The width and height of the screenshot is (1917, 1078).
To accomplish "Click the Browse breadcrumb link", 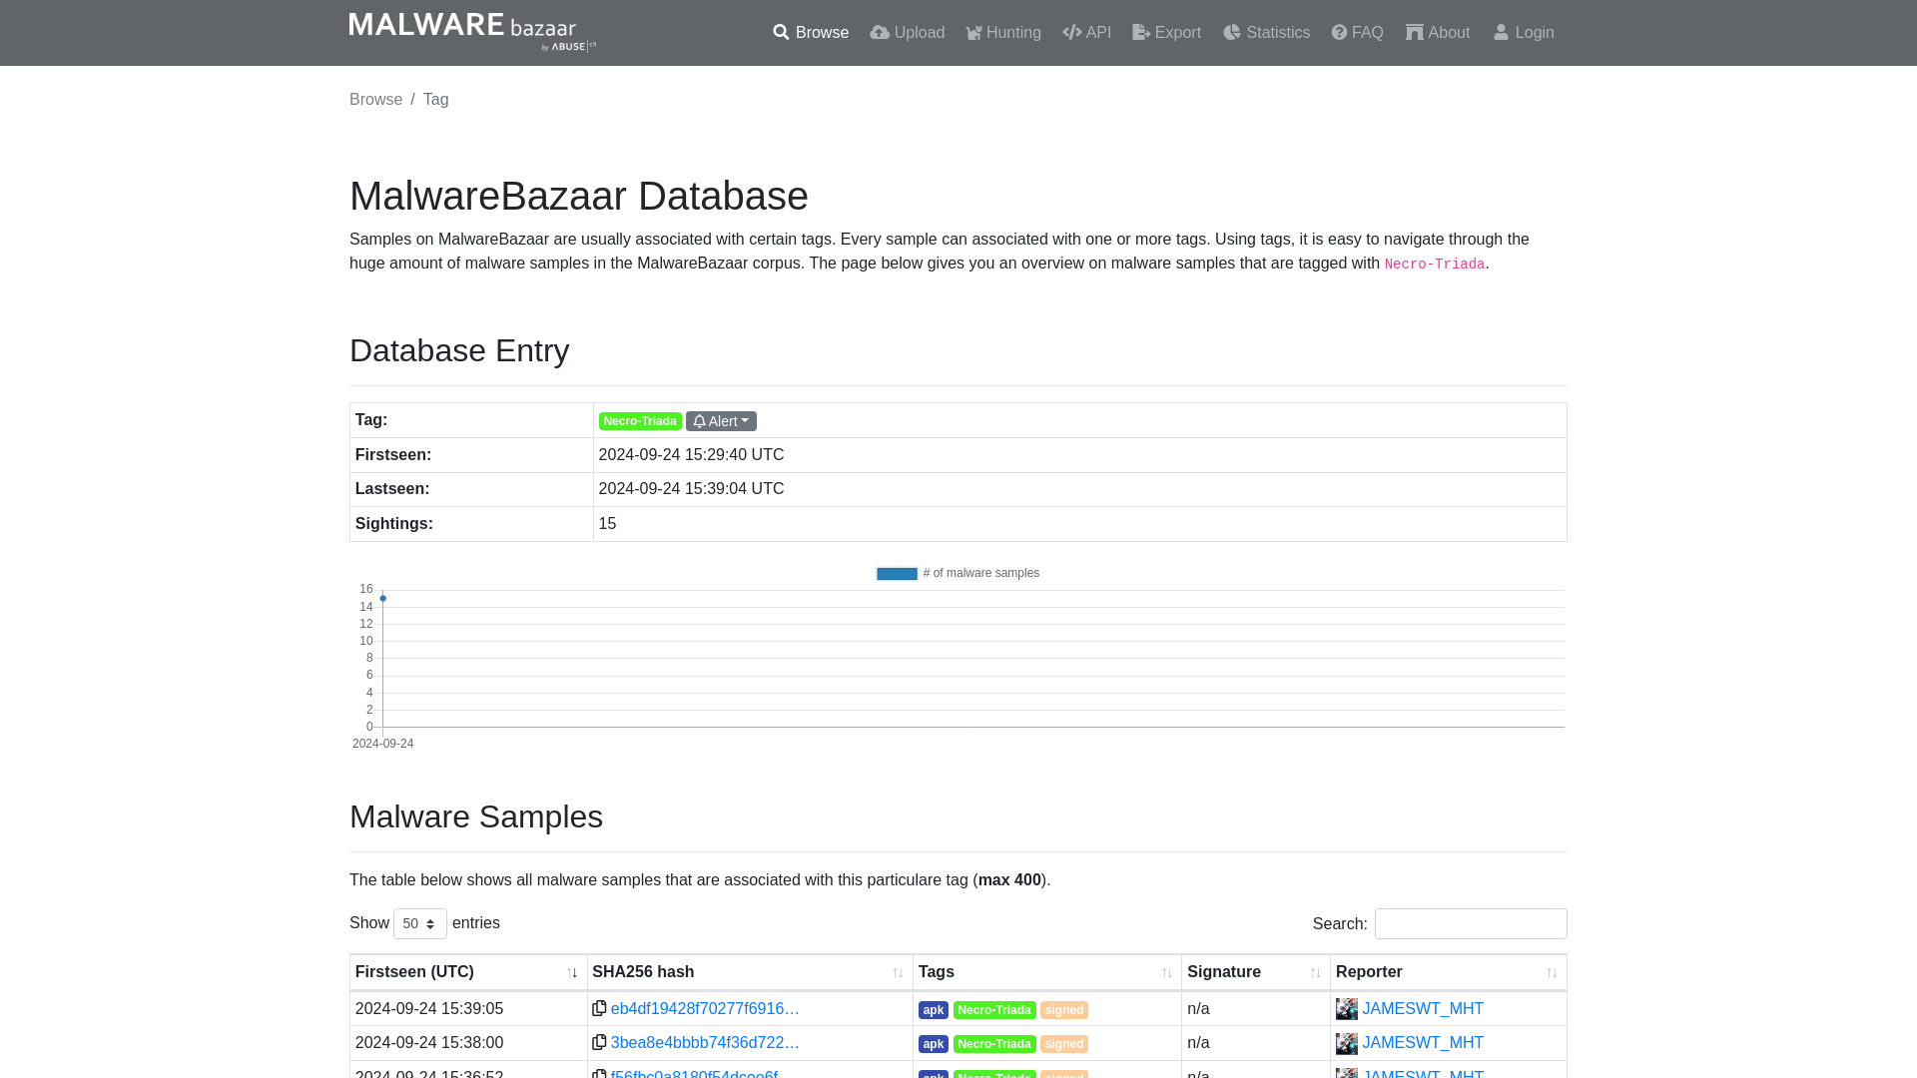I will pyautogui.click(x=375, y=100).
